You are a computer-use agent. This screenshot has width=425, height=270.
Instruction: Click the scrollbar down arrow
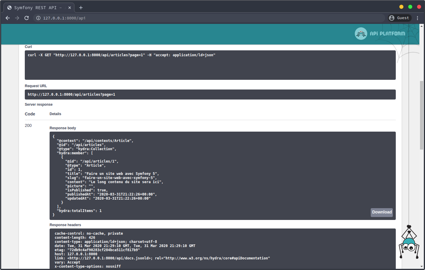coord(421,266)
